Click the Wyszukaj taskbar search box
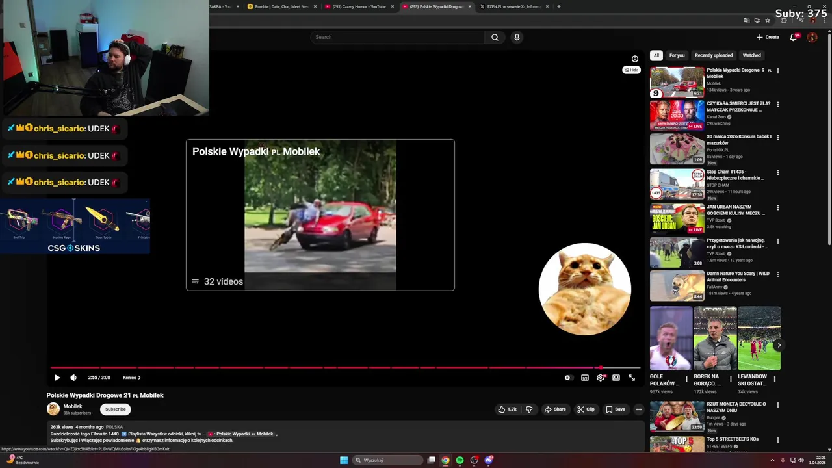This screenshot has width=832, height=468. [388, 460]
